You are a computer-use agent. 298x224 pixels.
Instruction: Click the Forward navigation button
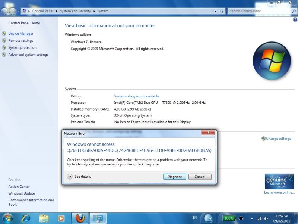click(x=12, y=11)
